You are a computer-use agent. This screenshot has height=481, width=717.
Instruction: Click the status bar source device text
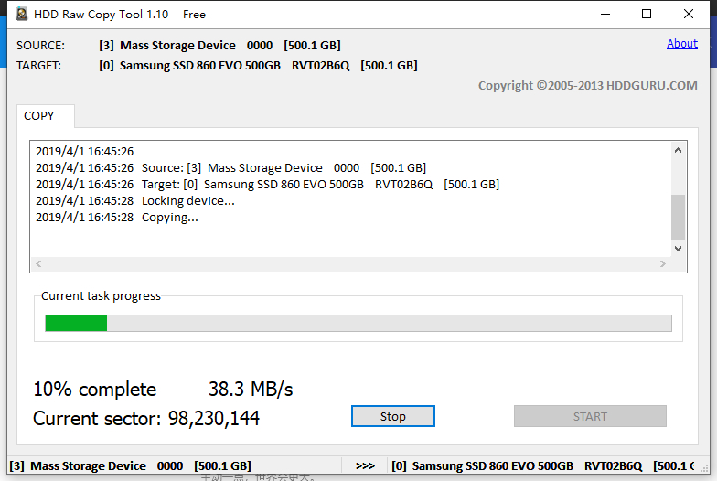point(130,465)
